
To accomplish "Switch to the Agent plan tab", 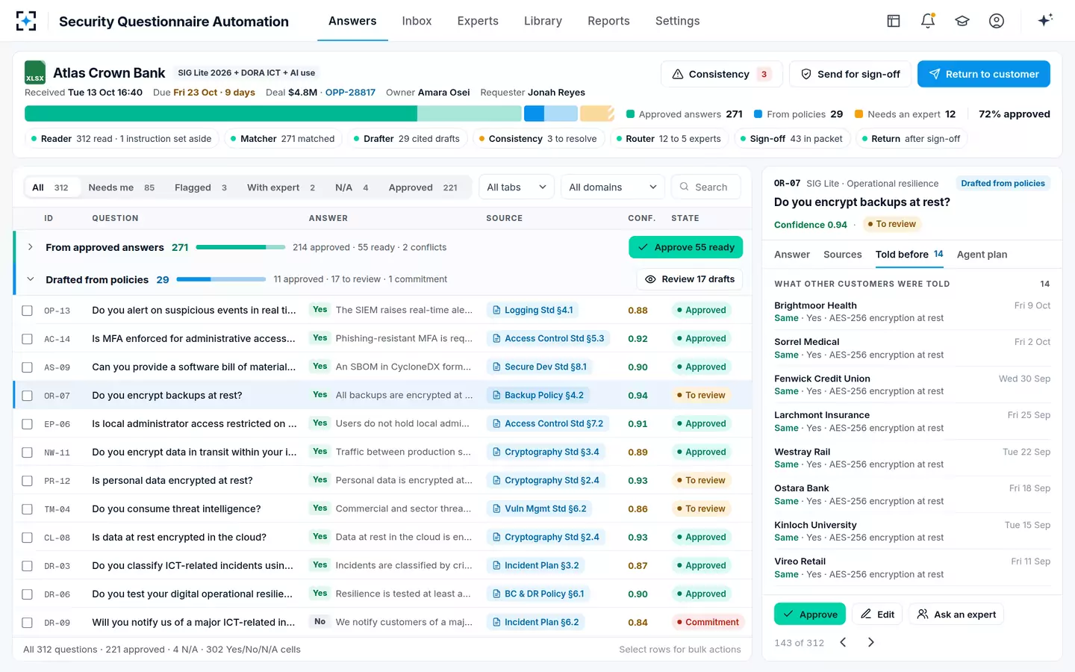I will pos(982,255).
